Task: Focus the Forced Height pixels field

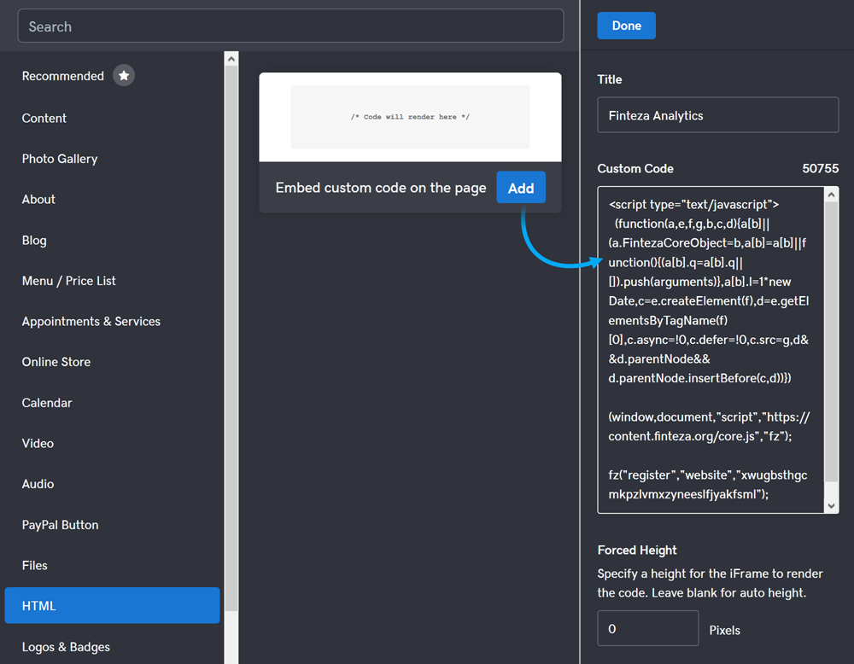Action: (x=647, y=629)
